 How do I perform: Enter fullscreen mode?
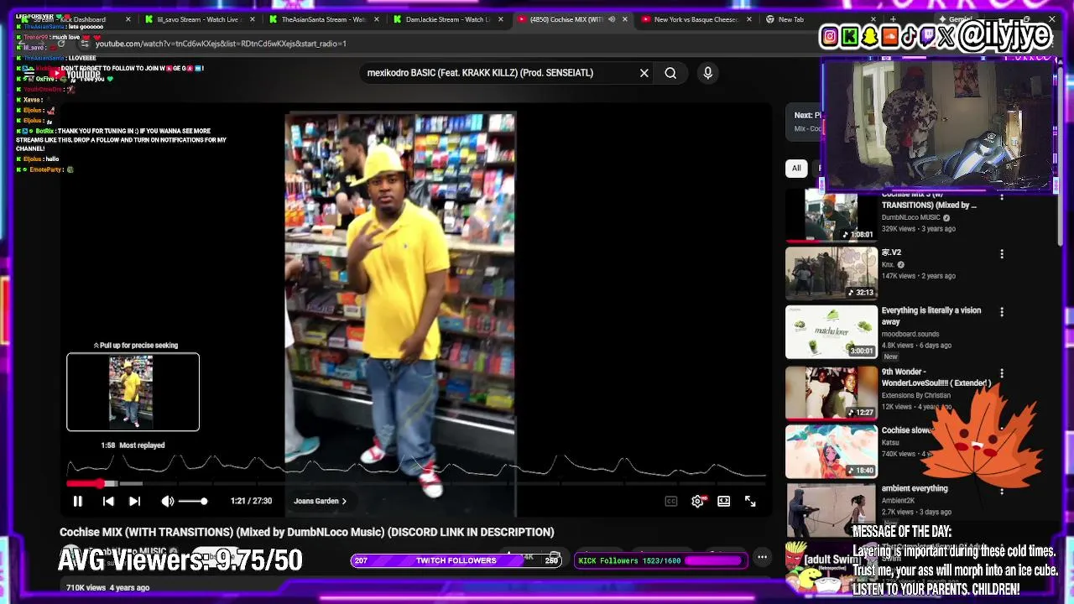(750, 501)
